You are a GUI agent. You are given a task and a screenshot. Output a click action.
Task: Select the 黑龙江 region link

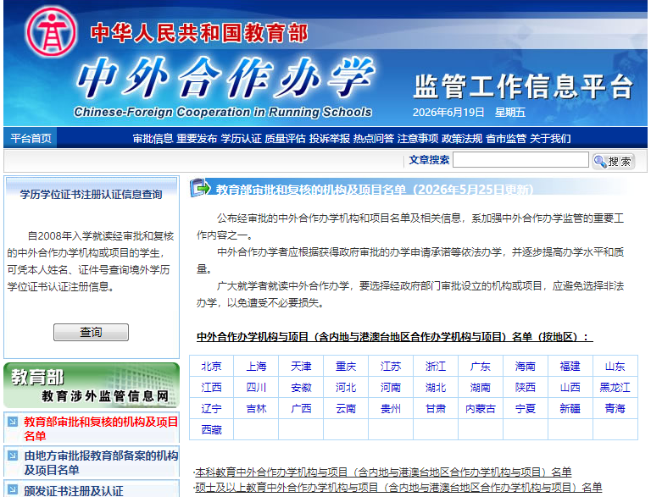point(615,388)
